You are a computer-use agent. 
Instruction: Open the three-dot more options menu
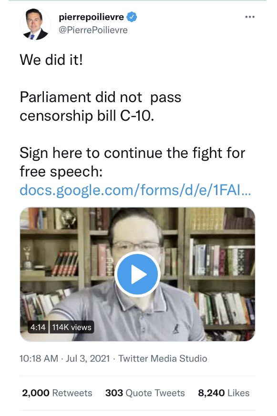[250, 17]
